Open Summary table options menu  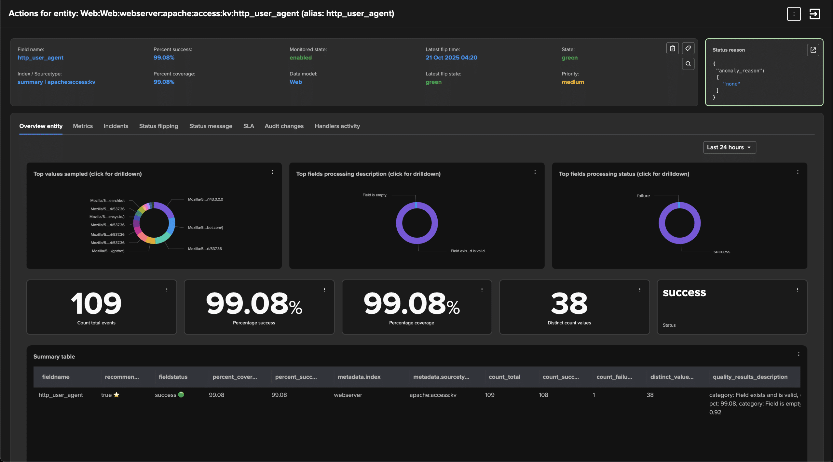tap(799, 354)
